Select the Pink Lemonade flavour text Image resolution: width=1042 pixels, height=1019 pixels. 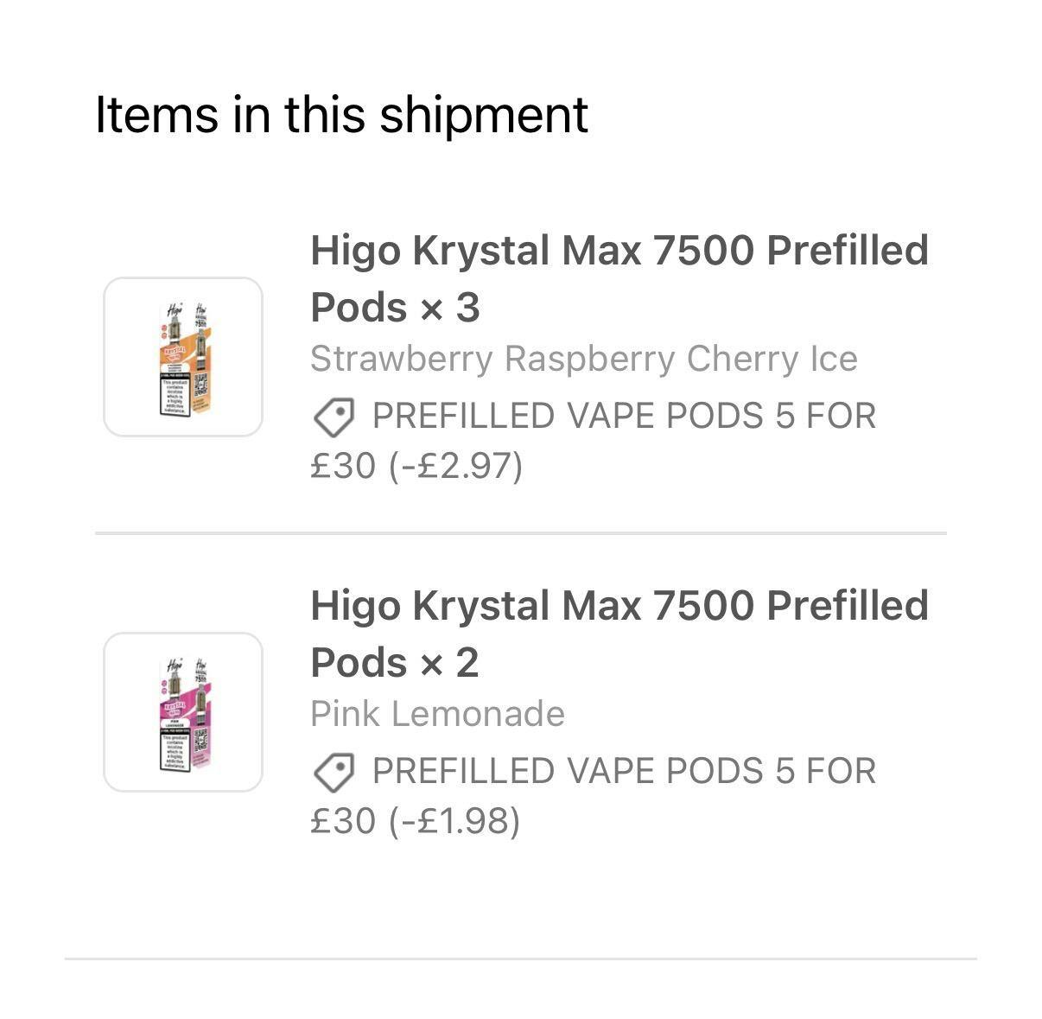click(437, 714)
